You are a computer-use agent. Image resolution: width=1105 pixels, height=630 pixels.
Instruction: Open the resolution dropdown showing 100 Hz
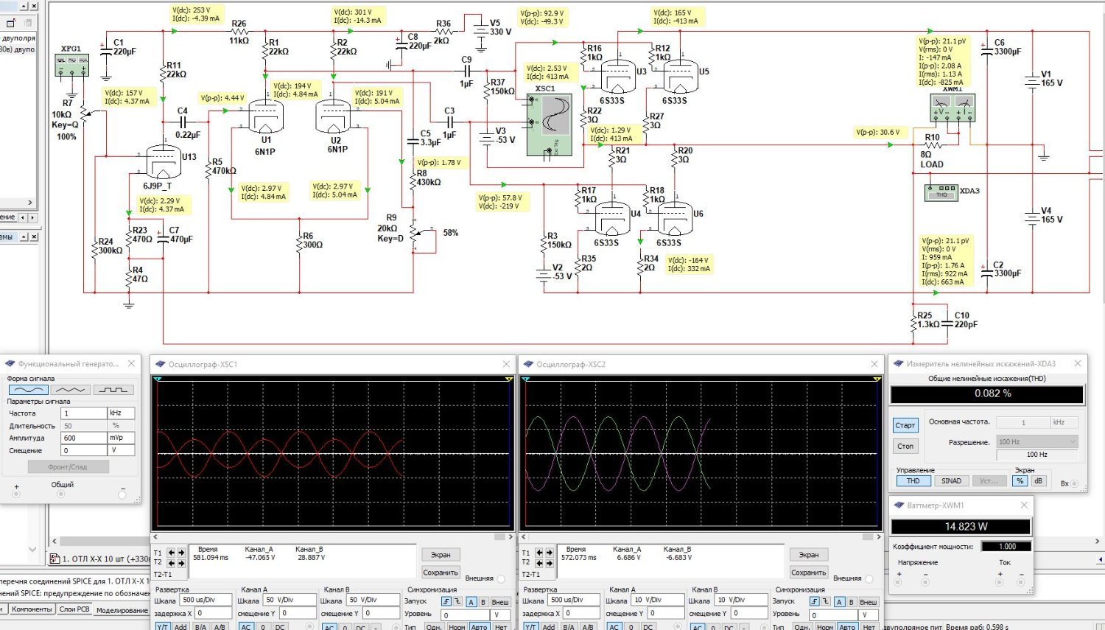pos(1037,441)
